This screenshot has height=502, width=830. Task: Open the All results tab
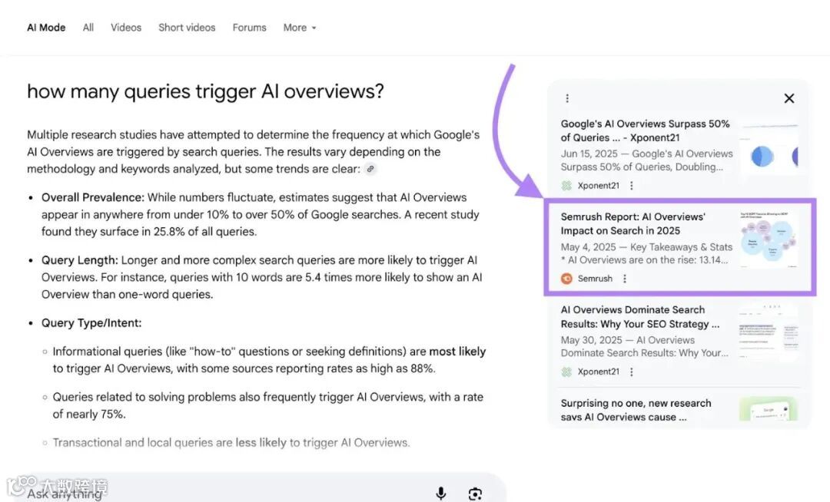(x=88, y=28)
